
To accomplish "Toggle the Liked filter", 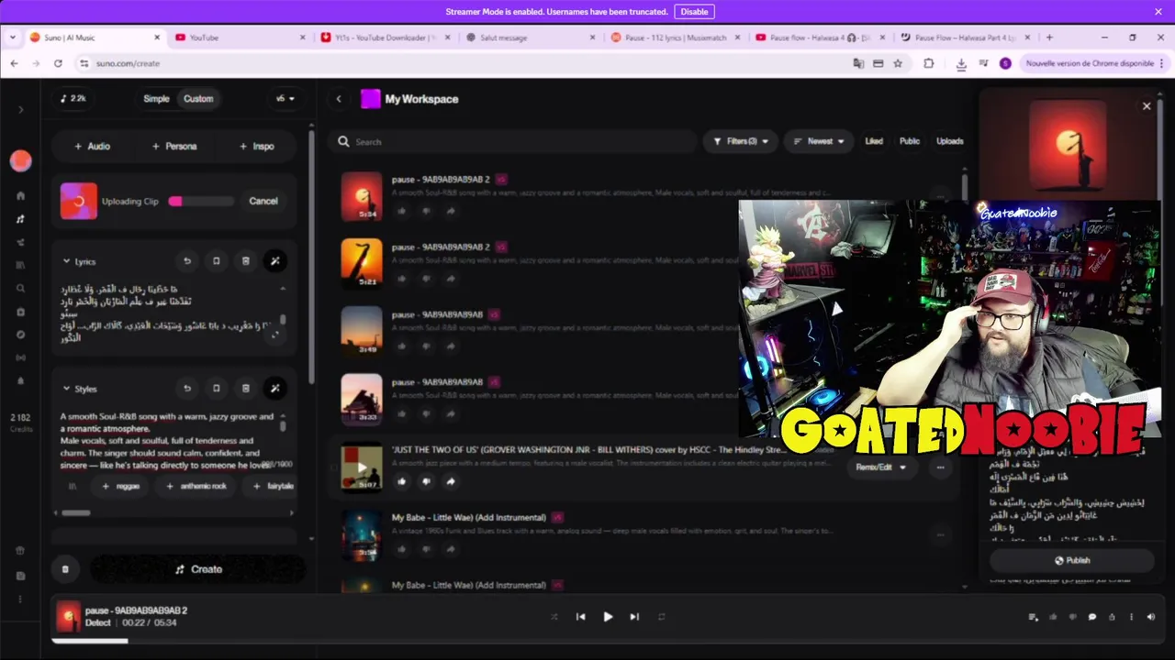I will point(874,141).
